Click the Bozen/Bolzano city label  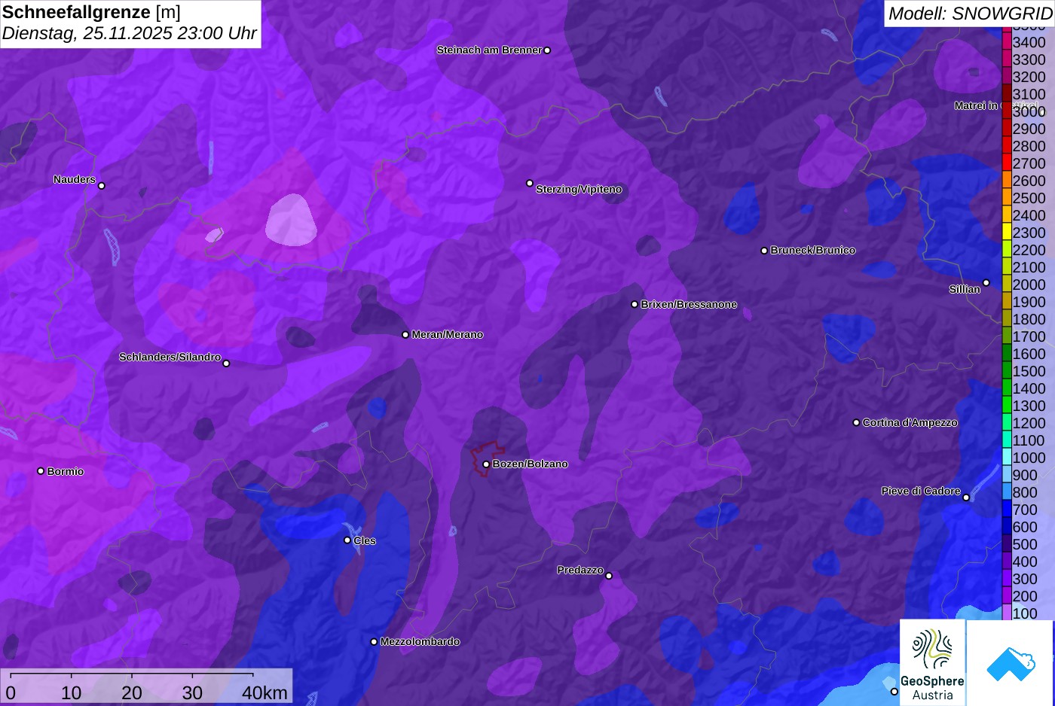pyautogui.click(x=530, y=464)
